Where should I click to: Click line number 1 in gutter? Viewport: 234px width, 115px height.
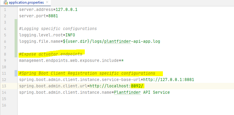click(x=5, y=10)
